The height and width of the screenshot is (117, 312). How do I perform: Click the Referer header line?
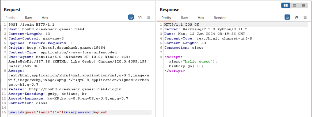[65, 89]
